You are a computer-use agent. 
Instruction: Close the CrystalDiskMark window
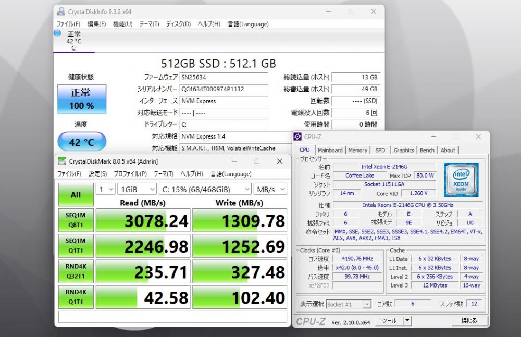coord(280,161)
